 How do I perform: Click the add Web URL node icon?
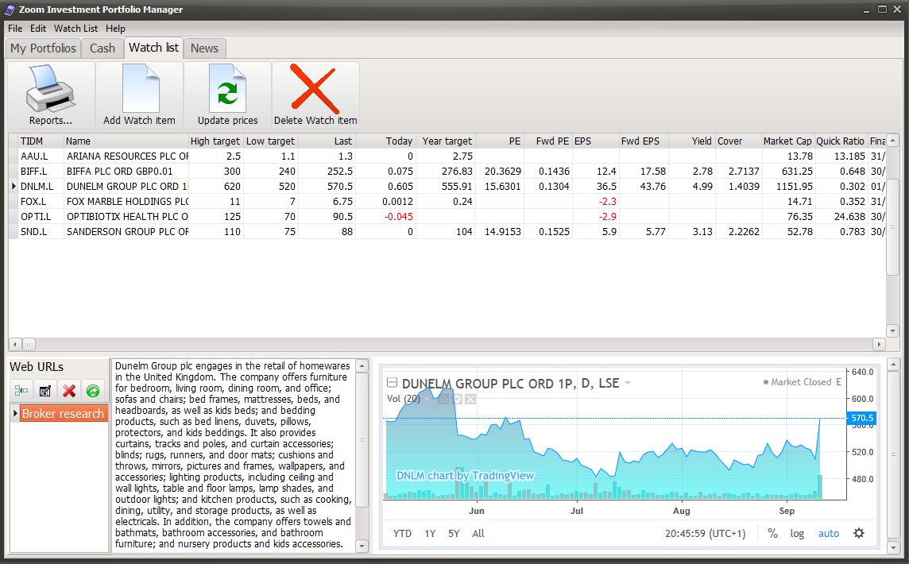click(21, 391)
